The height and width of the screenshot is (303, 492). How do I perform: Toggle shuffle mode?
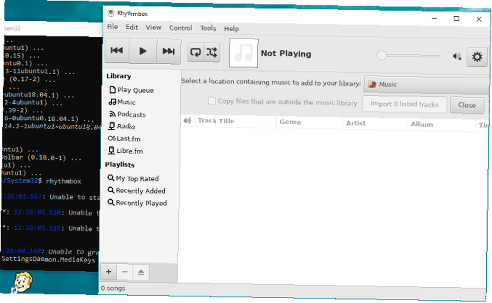click(x=212, y=53)
